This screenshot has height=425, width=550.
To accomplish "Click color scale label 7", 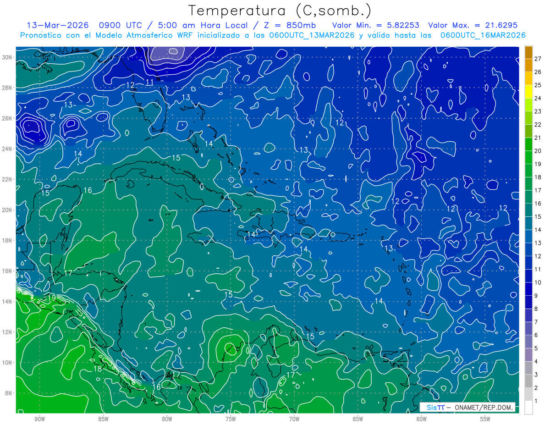I will coord(536,322).
